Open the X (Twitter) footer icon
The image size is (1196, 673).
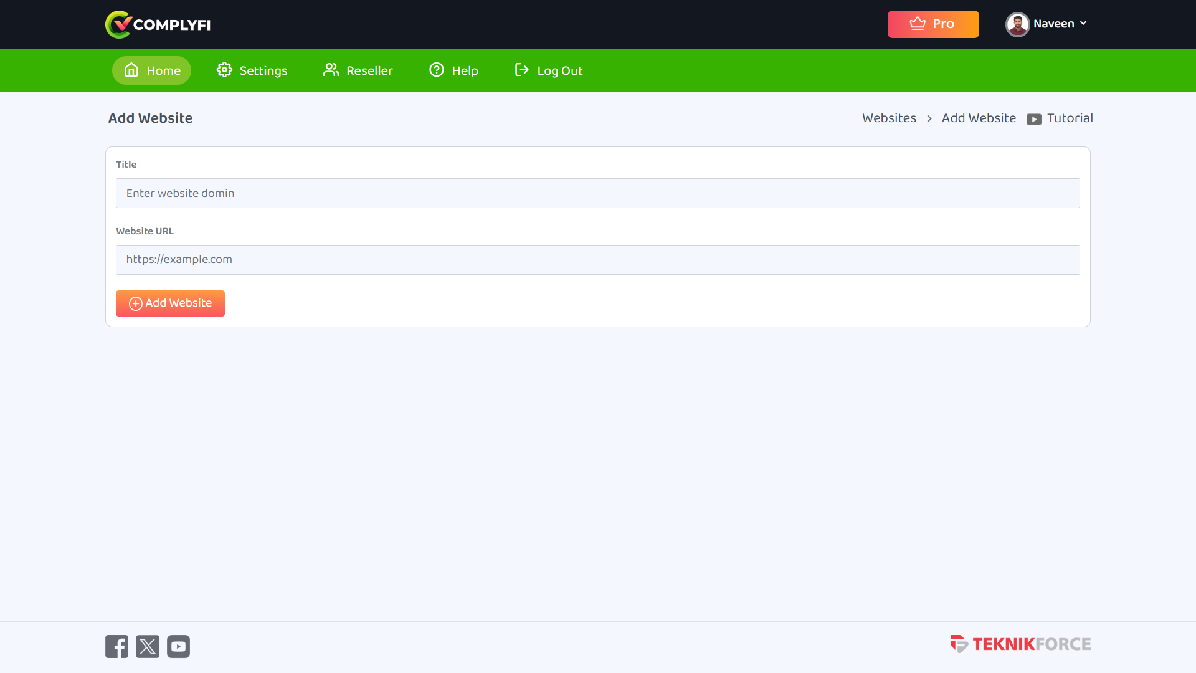click(x=148, y=647)
